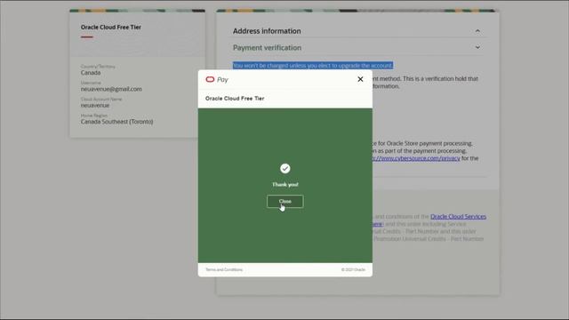
Task: Click the neuavenue@gmail.com username text
Action: pyautogui.click(x=111, y=89)
